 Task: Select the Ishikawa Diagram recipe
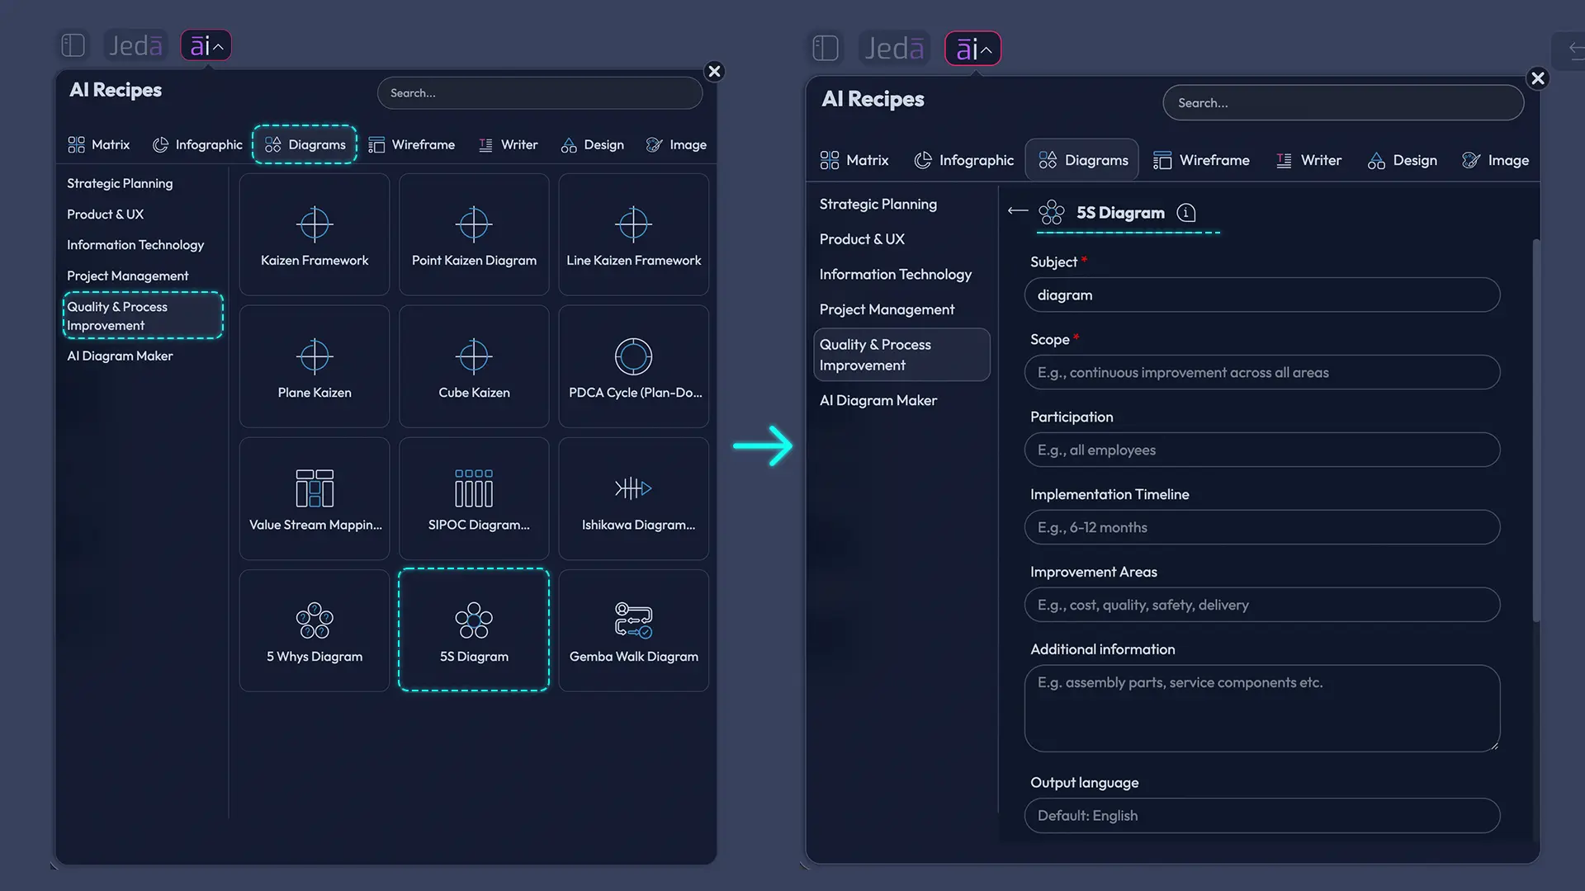[x=633, y=498]
